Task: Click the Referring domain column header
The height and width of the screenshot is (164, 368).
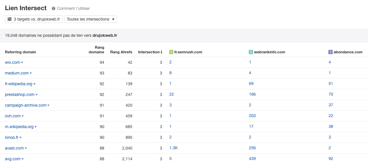Action: pyautogui.click(x=21, y=52)
